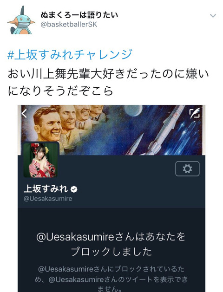223x292 pixels.
Task: Click the verified badge next to 上坂すみれ
Action: pos(74,189)
